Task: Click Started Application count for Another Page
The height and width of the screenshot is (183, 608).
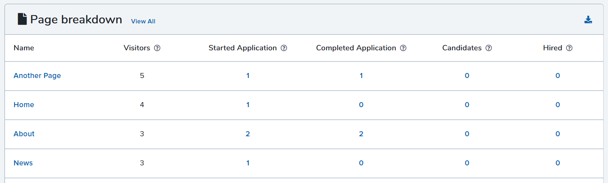Action: [248, 76]
